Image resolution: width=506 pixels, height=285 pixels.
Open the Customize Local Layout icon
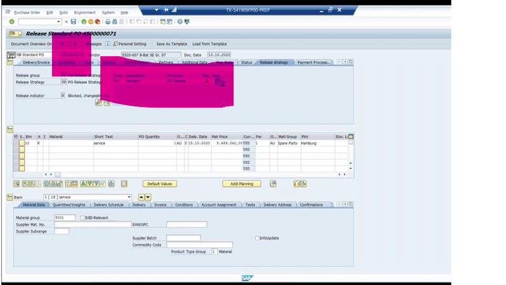click(187, 21)
